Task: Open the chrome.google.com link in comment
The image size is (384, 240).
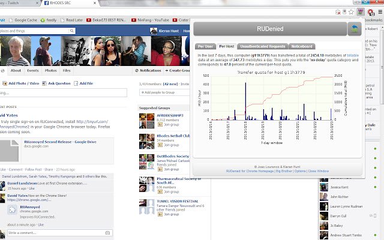Action: 29,200
